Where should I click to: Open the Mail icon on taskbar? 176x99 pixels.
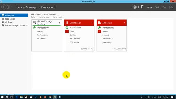click(31, 97)
